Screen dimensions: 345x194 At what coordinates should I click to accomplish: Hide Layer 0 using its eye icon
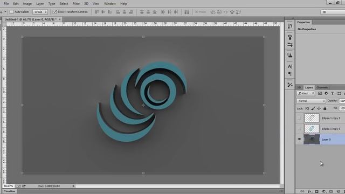click(299, 139)
